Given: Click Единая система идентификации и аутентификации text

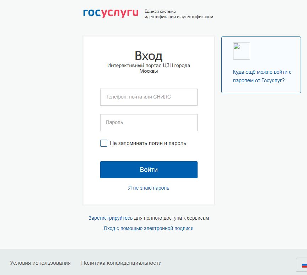Looking at the screenshot, I should 179,14.
